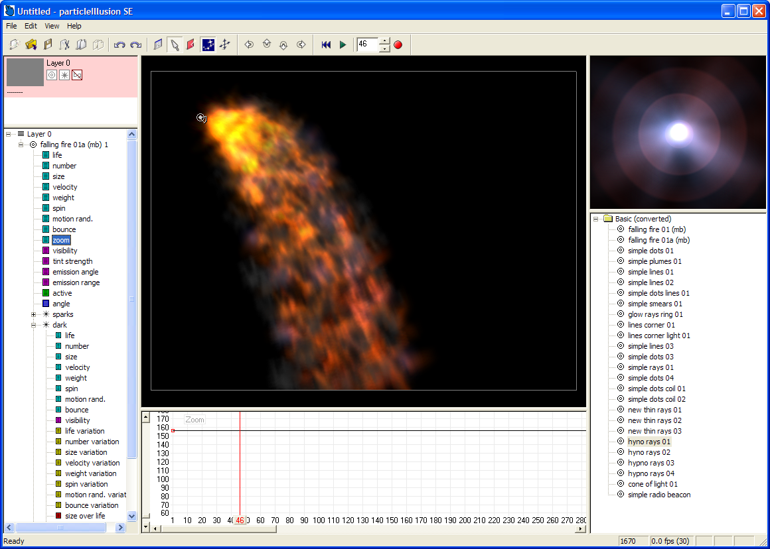Viewport: 770px width, 549px height.
Task: Toggle Layer 0 emitter circle icon
Action: 52,75
